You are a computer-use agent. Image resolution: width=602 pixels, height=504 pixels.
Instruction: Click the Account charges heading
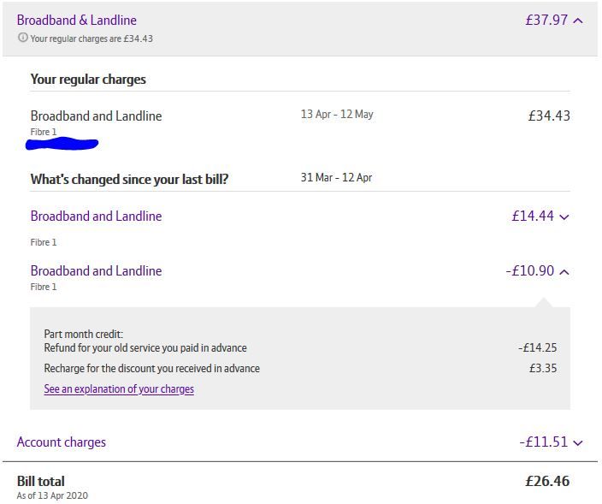coord(62,442)
